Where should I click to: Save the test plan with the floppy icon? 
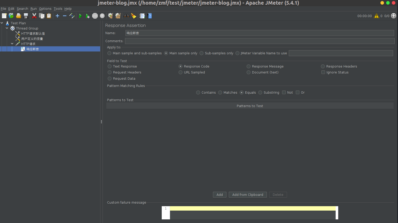[26, 16]
